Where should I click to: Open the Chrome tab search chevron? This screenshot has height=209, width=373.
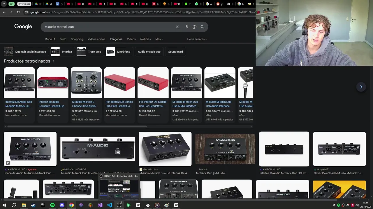coord(4,4)
